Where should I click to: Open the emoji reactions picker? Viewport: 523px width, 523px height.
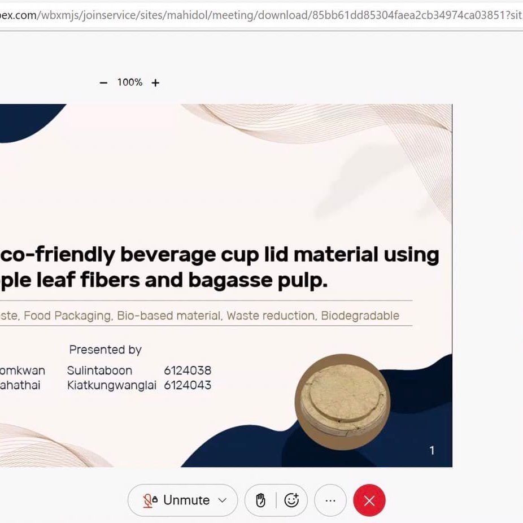click(291, 500)
